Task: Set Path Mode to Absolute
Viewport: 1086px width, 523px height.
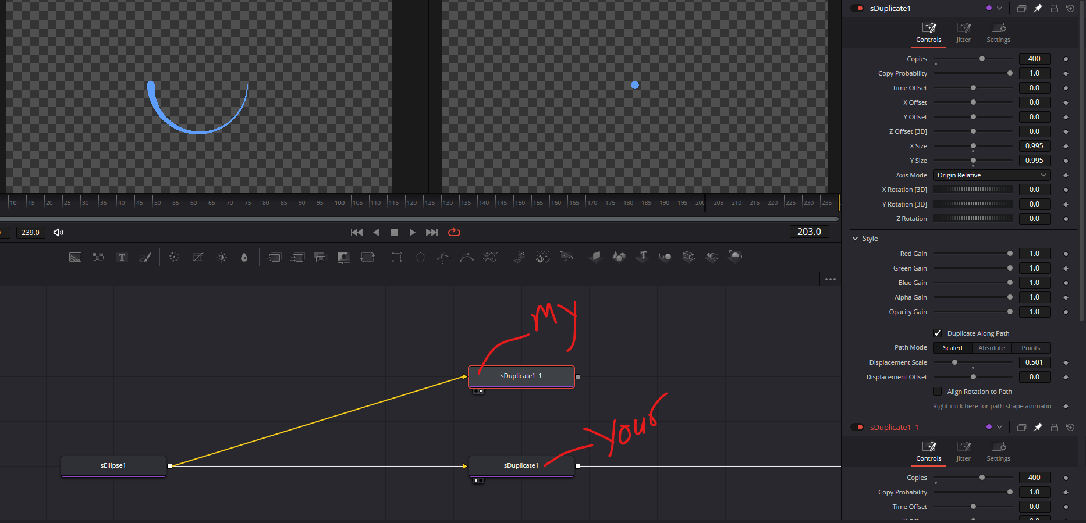Action: coord(991,348)
